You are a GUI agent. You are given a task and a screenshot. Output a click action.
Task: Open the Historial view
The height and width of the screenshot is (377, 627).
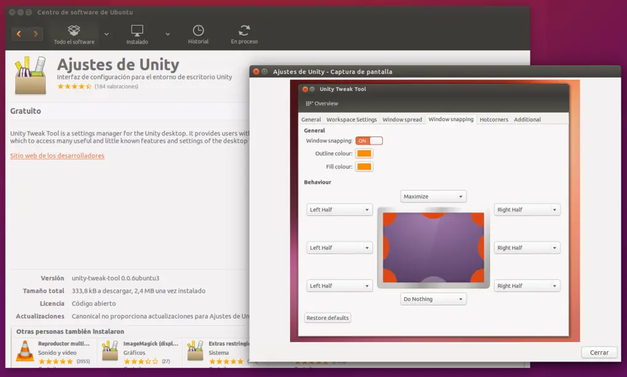199,34
